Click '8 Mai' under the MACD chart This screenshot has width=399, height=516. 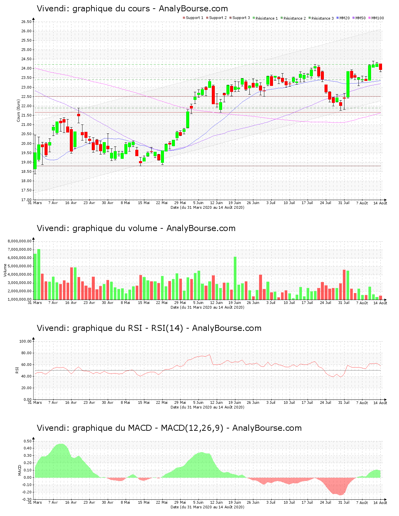[x=125, y=502]
